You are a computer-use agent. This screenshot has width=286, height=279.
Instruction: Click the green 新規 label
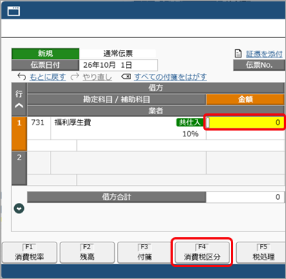point(45,54)
